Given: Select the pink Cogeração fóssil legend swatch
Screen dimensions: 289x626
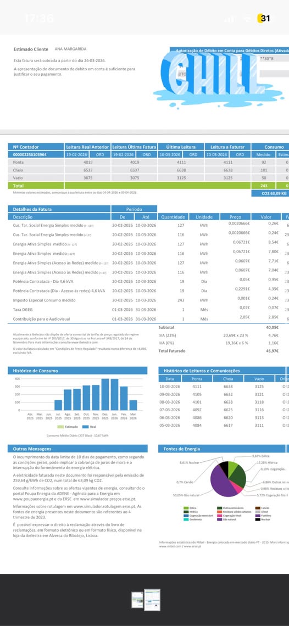Looking at the screenshot, I should [219, 516].
